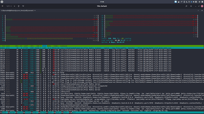Click F4 Filter in htop
This screenshot has width=204, height=114.
point(27,113)
